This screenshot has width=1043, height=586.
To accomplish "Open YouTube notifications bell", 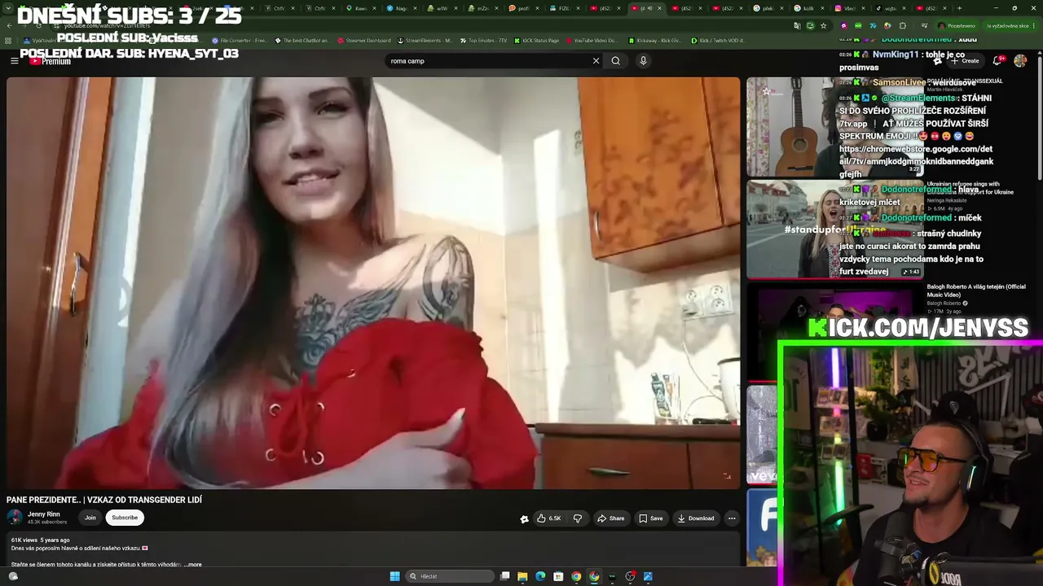I will click(999, 61).
